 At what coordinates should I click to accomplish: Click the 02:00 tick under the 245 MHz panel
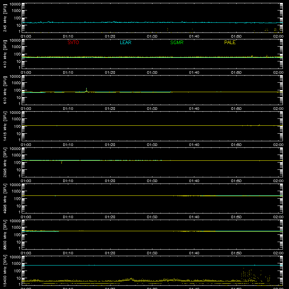278,36
